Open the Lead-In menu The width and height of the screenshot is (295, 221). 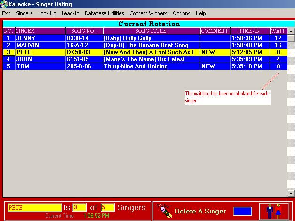point(71,13)
